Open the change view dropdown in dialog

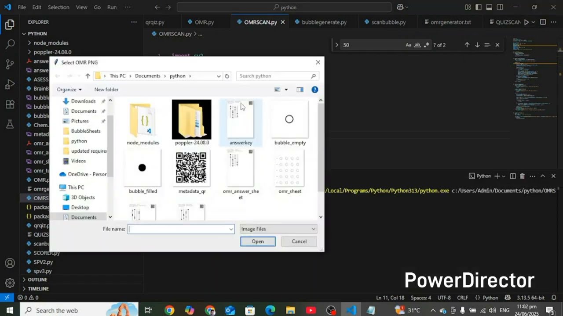coord(286,90)
